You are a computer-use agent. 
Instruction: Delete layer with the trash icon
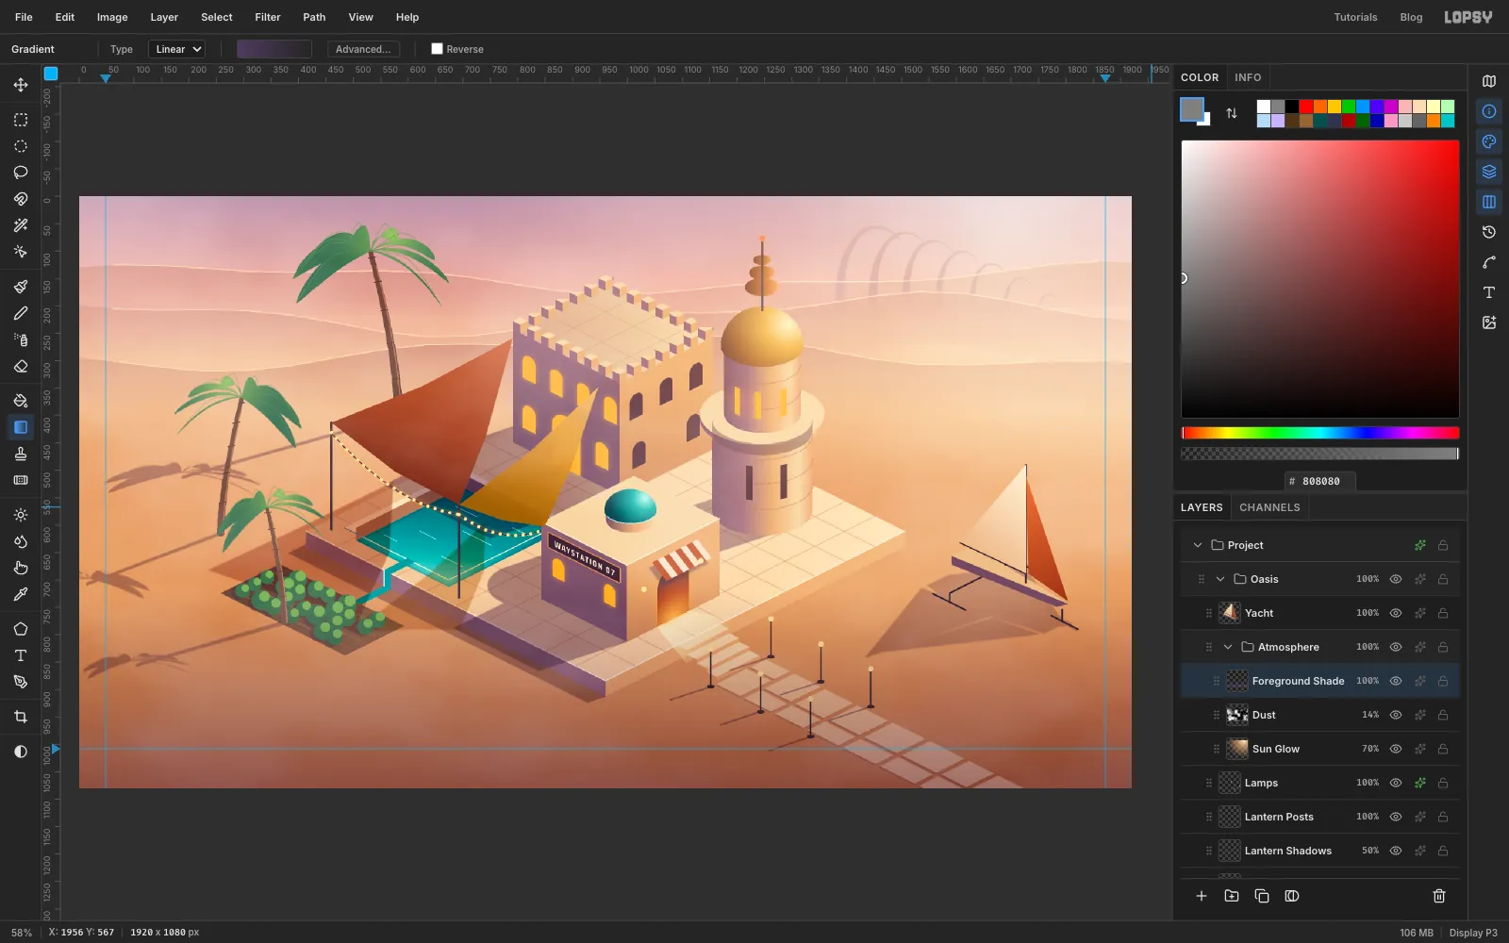[1439, 896]
